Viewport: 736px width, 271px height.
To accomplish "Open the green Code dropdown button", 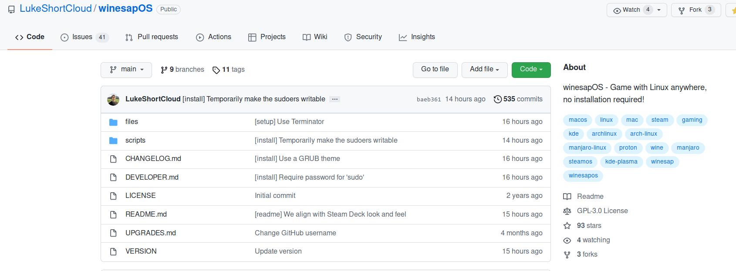I will coord(531,70).
